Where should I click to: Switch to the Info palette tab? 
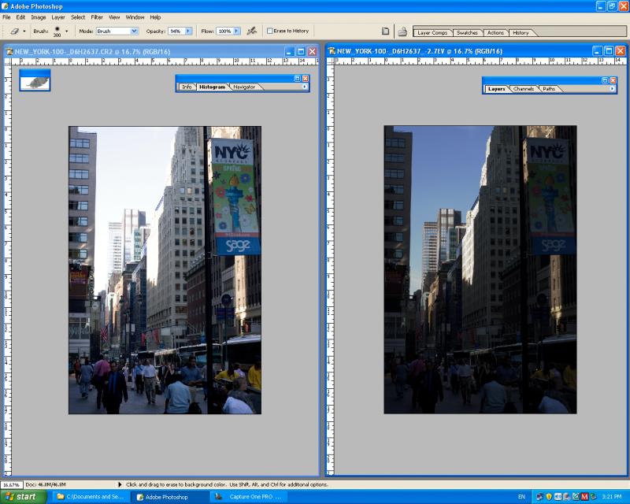[x=187, y=87]
